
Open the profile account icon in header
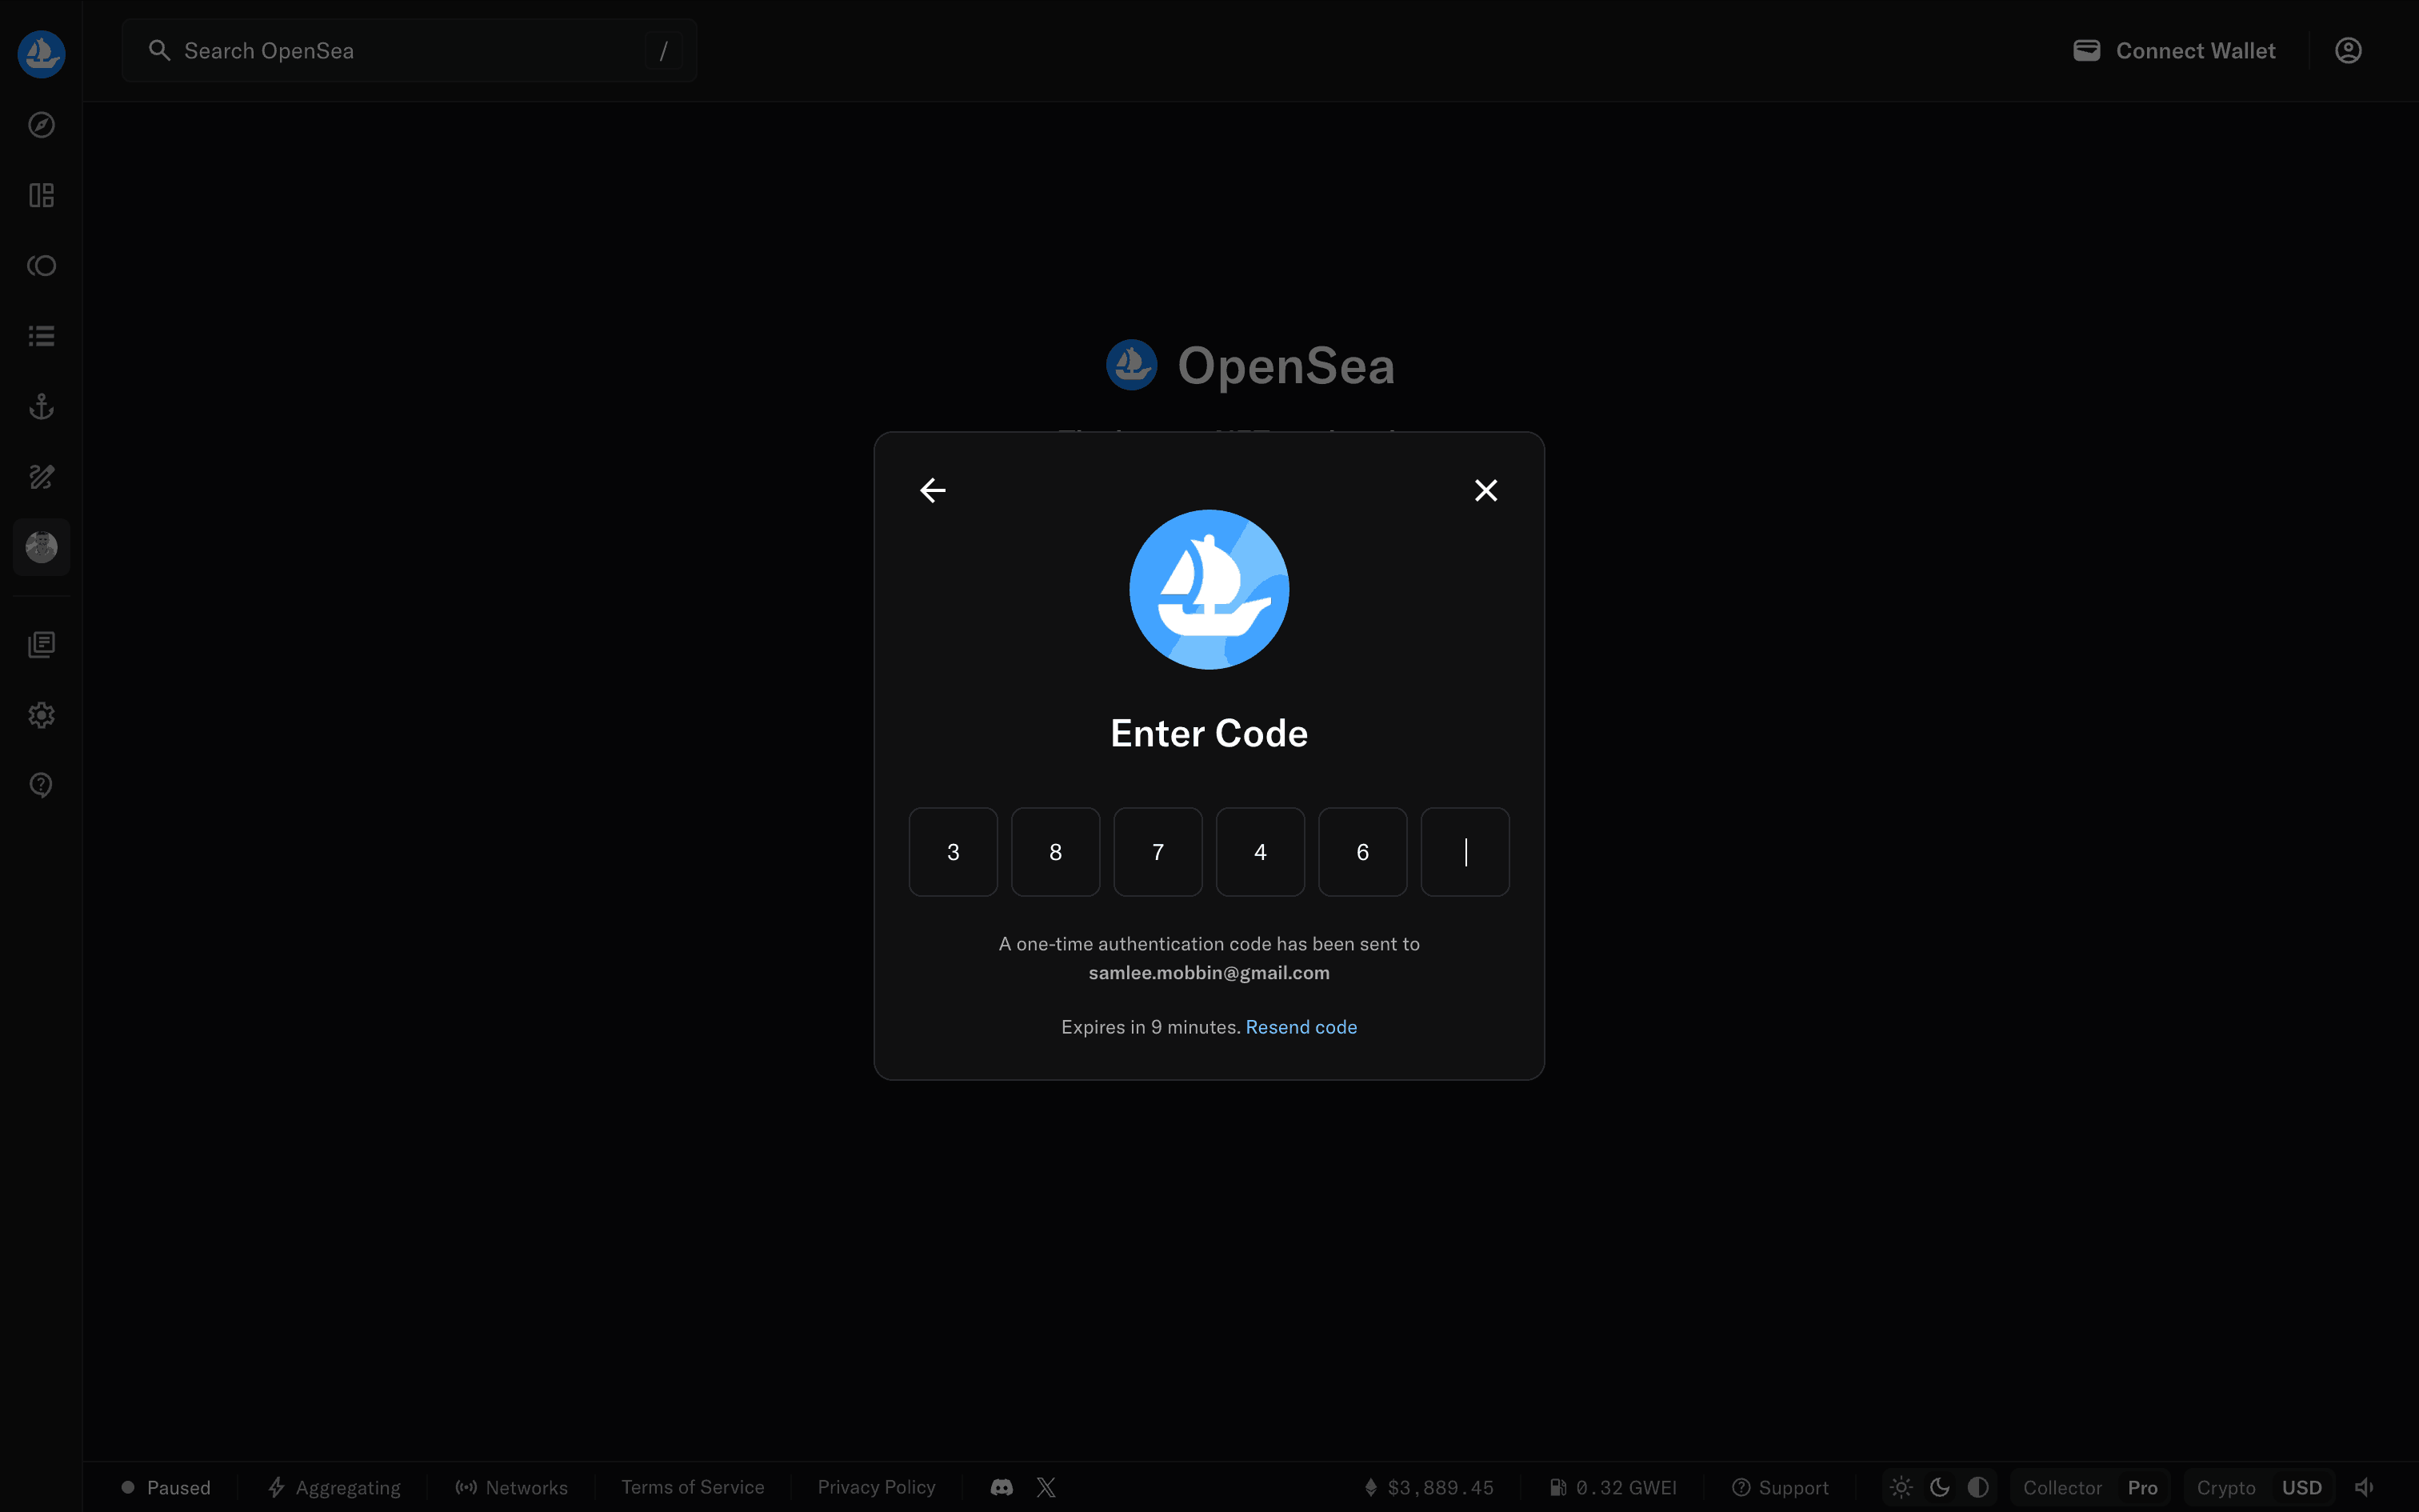coord(2347,51)
